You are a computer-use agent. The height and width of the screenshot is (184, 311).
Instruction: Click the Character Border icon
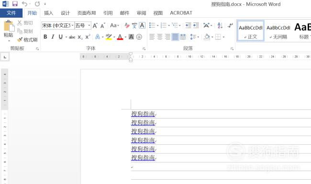(142, 25)
